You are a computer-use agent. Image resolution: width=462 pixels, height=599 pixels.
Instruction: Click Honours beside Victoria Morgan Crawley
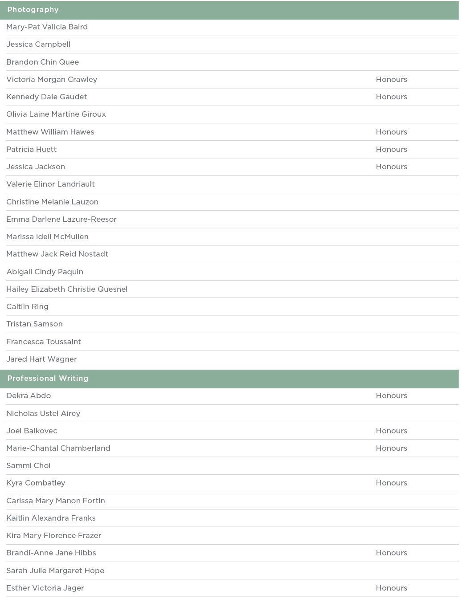coord(391,80)
